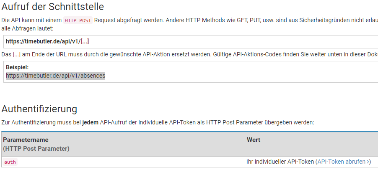Click the bold word jedem
Viewport: 378px width, 172px height.
tap(91, 122)
